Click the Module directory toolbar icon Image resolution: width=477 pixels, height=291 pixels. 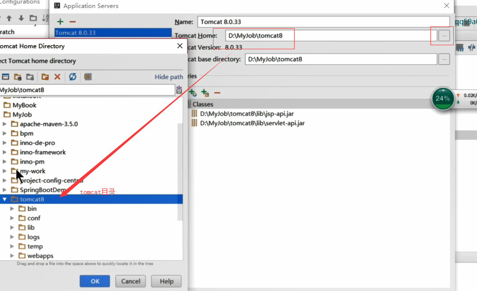[x=30, y=77]
